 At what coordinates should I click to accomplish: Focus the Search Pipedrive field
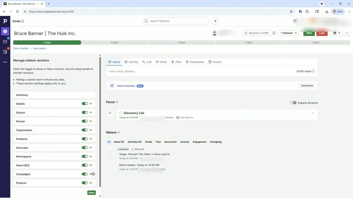(x=176, y=21)
